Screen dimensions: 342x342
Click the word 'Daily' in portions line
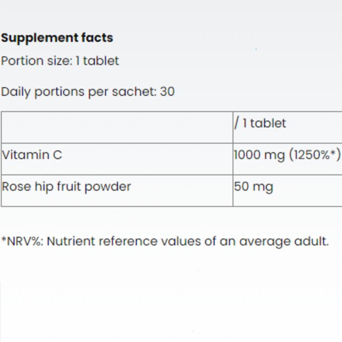click(x=16, y=92)
